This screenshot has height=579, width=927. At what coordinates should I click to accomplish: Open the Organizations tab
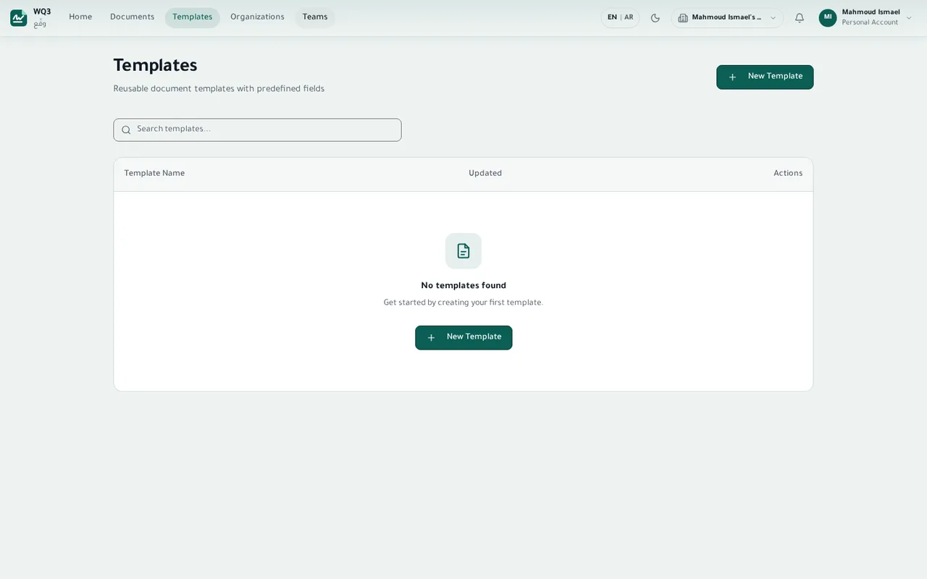[x=257, y=17]
